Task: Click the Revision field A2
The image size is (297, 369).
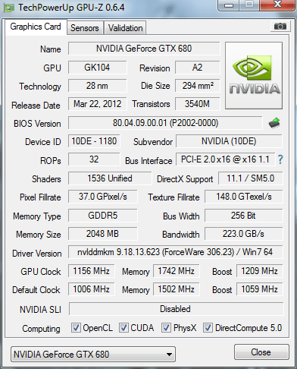Action: pyautogui.click(x=198, y=68)
